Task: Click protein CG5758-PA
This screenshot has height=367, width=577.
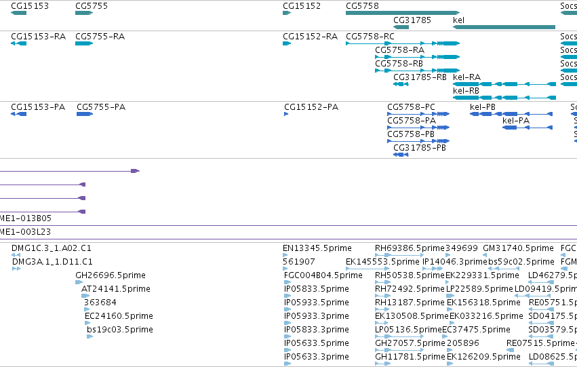Action: pos(418,128)
